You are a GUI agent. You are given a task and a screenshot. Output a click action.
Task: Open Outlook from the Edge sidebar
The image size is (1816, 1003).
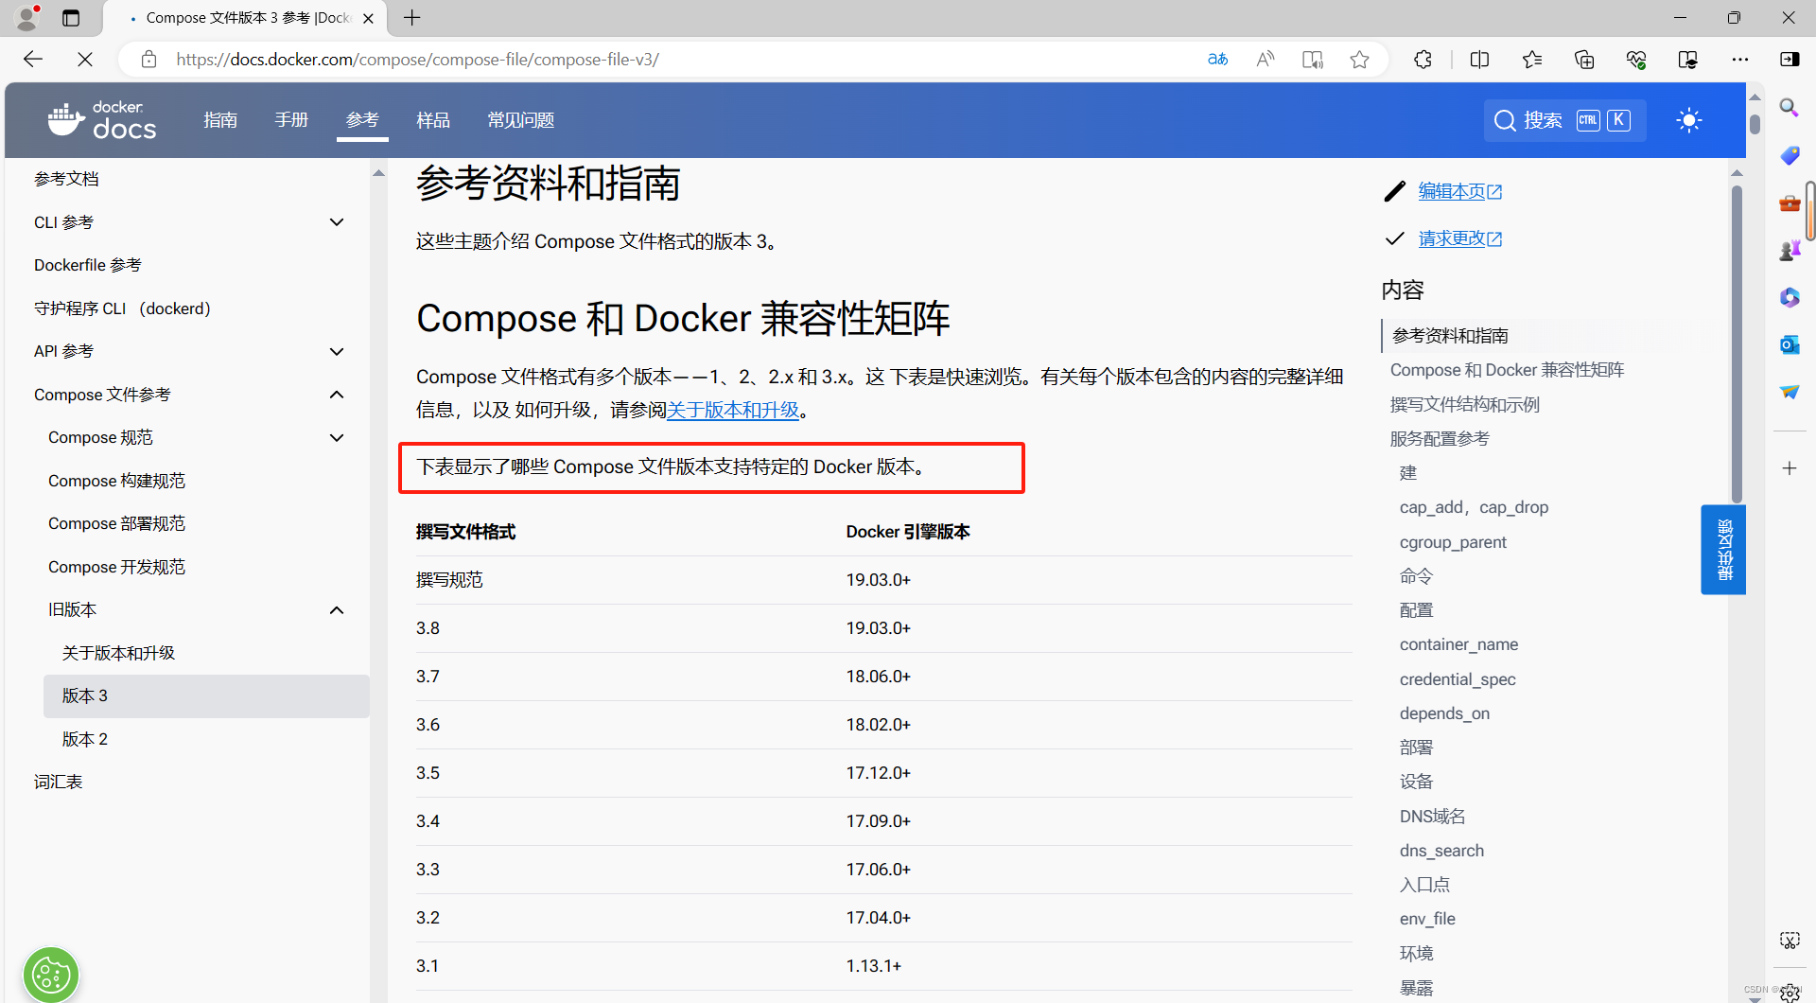point(1790,344)
